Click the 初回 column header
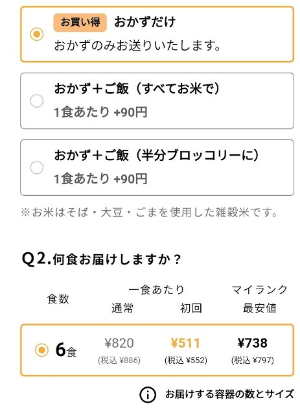The width and height of the screenshot is (300, 415). (190, 309)
